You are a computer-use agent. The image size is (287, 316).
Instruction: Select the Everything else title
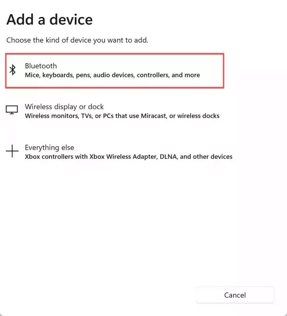[x=50, y=148]
